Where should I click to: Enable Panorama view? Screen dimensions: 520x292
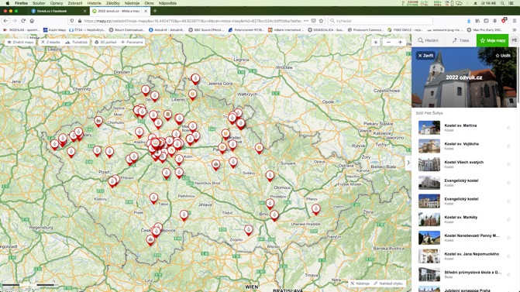coord(132,42)
